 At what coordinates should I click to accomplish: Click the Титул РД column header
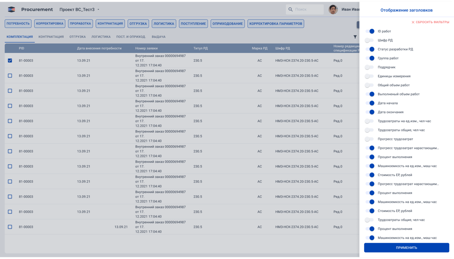201,48
